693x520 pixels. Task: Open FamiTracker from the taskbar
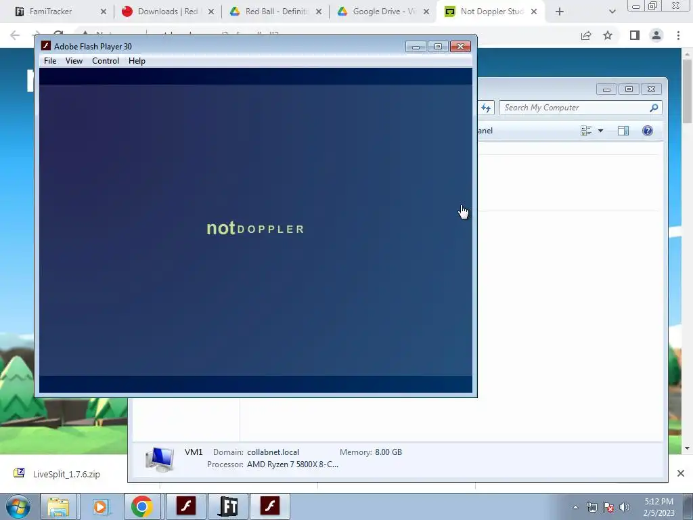pos(228,506)
